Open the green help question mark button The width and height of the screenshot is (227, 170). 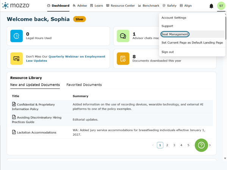click(x=201, y=145)
